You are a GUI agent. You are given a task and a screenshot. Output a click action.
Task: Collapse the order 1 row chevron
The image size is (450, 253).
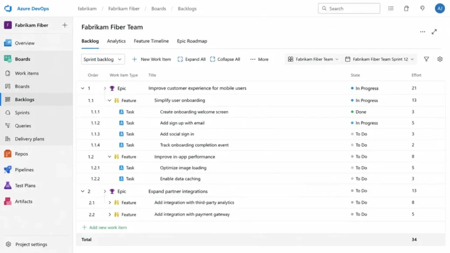[x=83, y=88]
